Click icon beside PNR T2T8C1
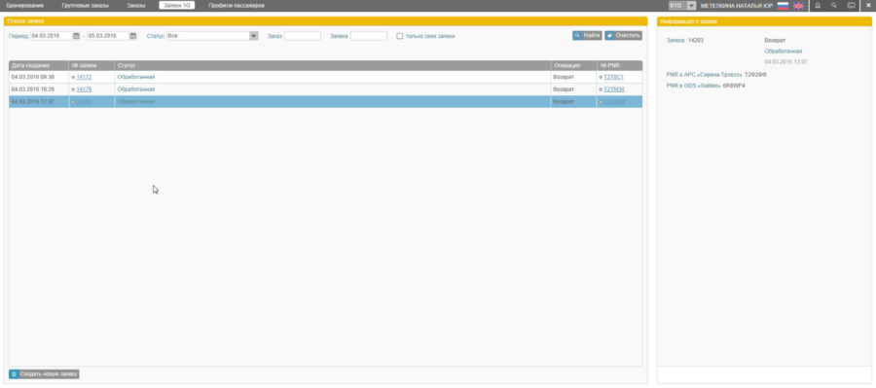 (x=601, y=77)
